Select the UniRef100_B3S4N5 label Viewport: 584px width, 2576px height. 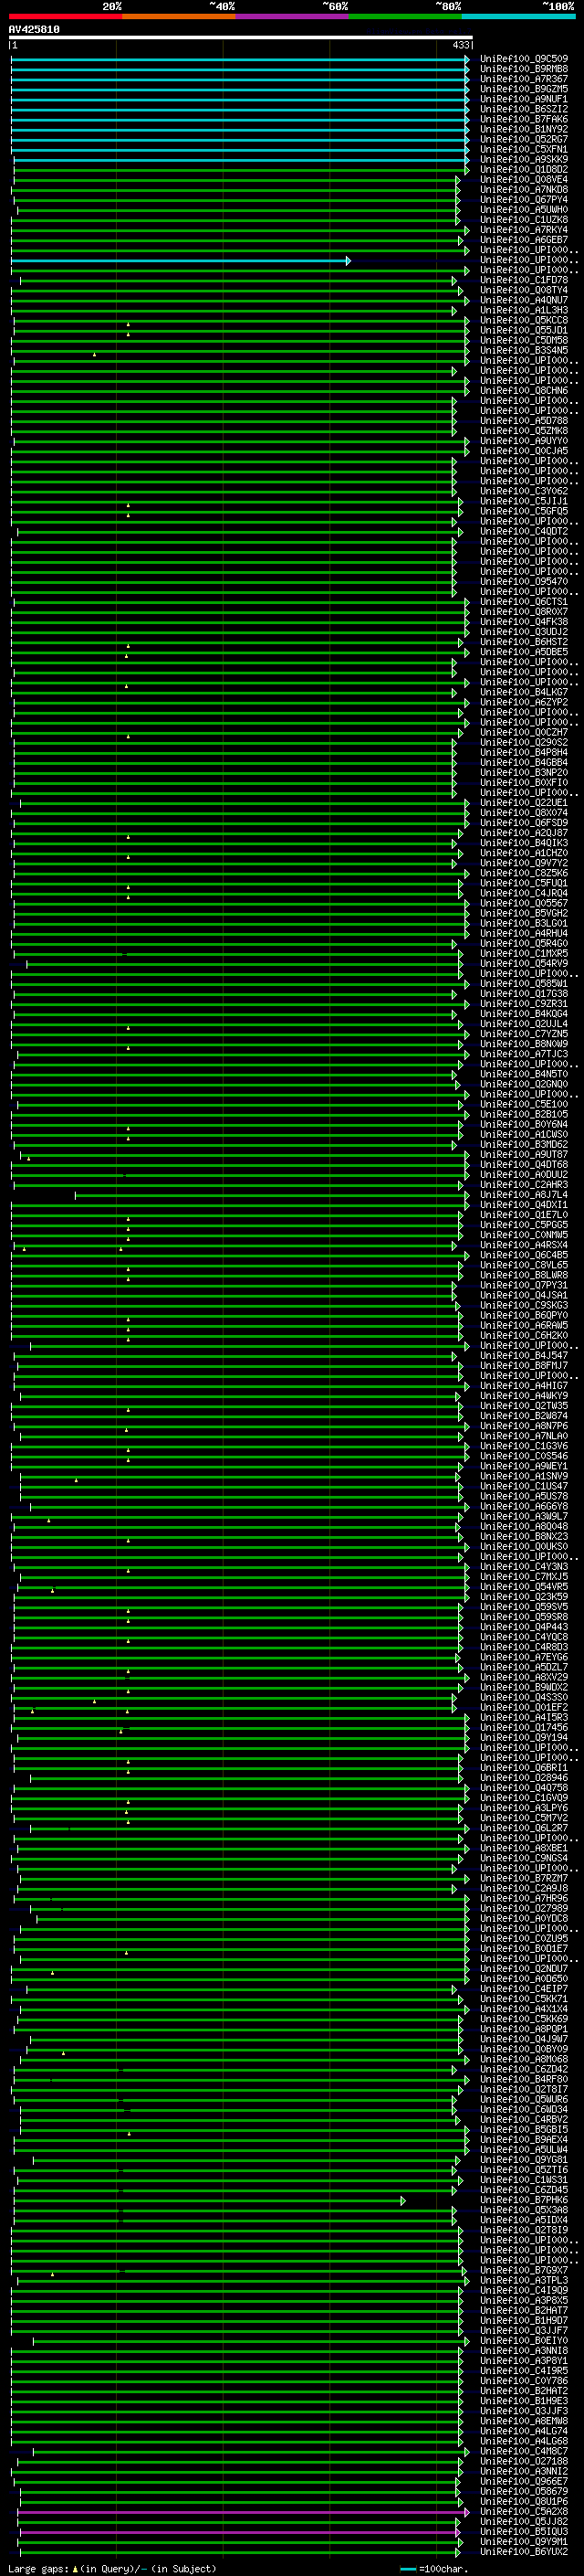523,350
